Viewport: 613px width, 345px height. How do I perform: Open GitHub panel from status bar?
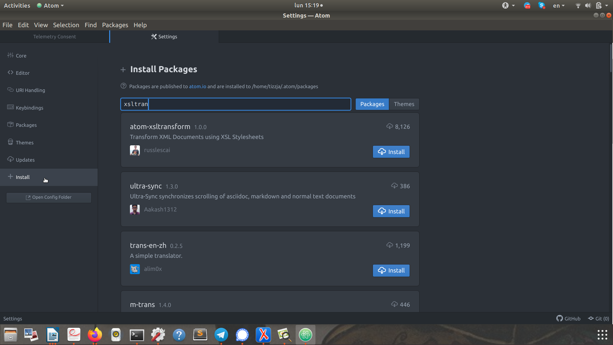(568, 318)
